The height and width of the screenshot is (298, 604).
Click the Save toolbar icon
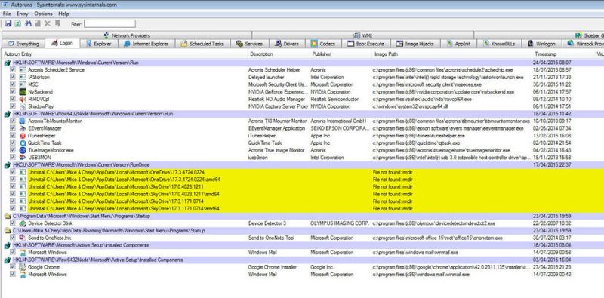pos(8,24)
